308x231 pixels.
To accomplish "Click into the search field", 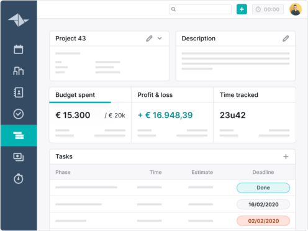I will (200, 9).
